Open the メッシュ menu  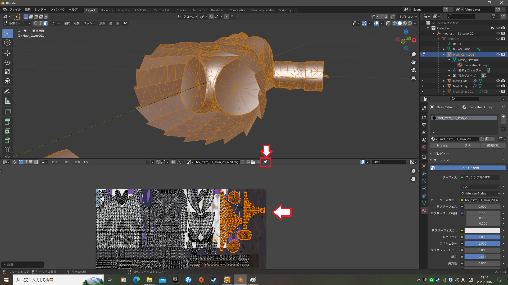coord(89,23)
